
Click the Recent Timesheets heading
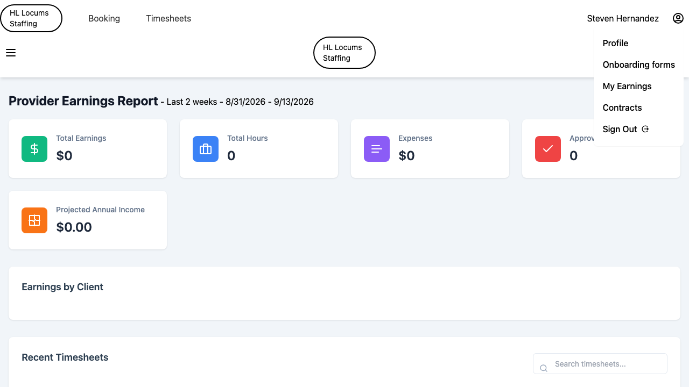click(x=65, y=357)
